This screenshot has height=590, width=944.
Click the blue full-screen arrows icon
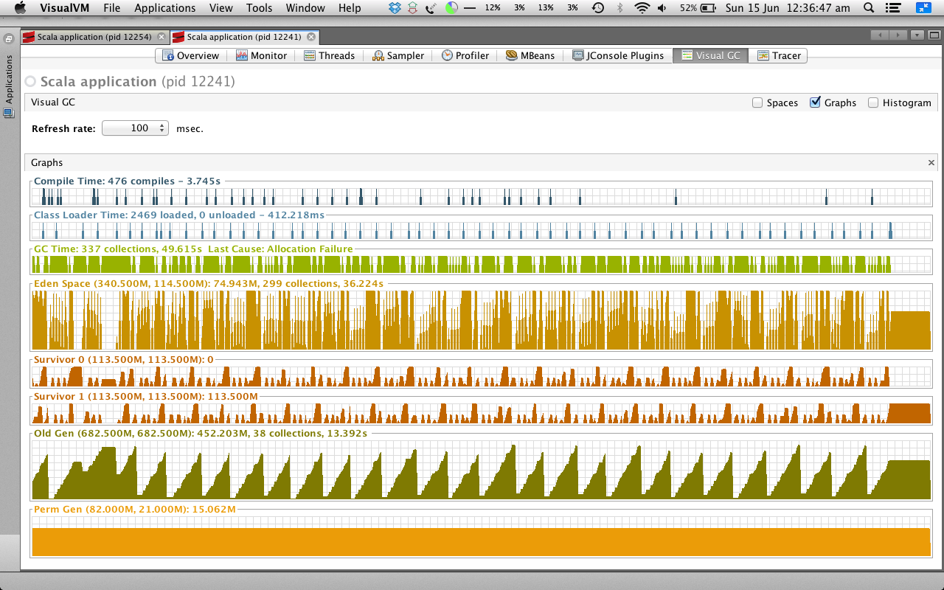coord(923,8)
